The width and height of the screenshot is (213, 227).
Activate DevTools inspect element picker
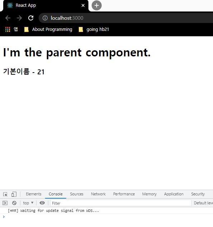pyautogui.click(x=5, y=194)
